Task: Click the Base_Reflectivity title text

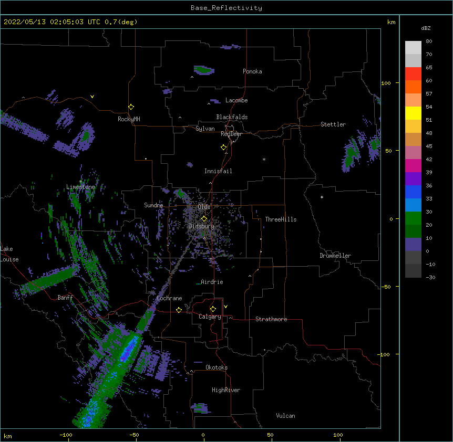Action: [x=226, y=8]
